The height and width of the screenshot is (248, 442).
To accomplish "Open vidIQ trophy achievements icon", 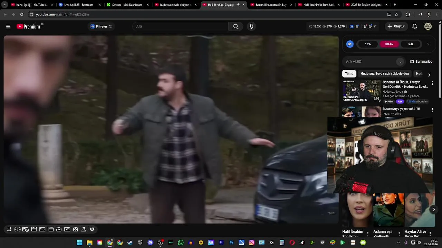I will pyautogui.click(x=365, y=27).
